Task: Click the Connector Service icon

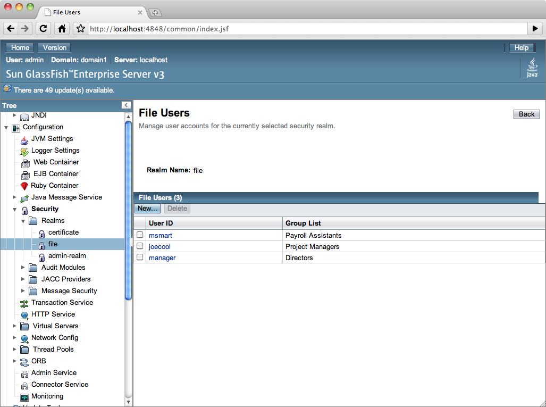Action: [x=24, y=386]
